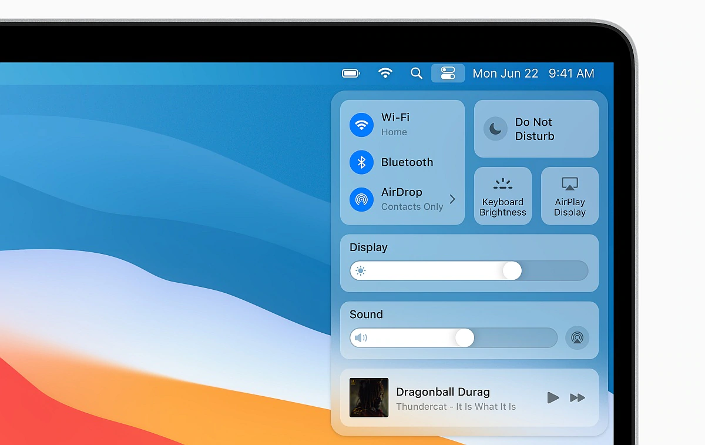Enable or disable Wi-Fi for Home network
The height and width of the screenshot is (445, 705).
361,125
